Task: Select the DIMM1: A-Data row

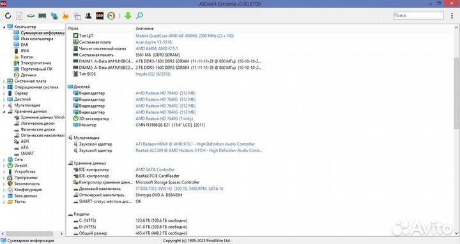Action: click(x=167, y=61)
